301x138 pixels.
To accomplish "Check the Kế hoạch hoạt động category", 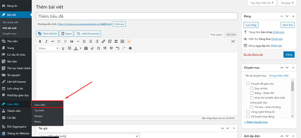I will point(248,116).
